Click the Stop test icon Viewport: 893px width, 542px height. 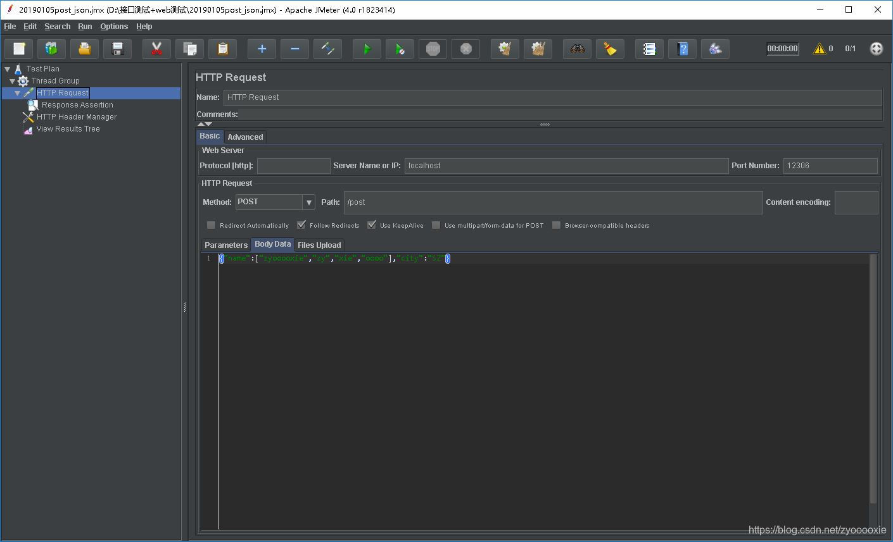(x=433, y=49)
